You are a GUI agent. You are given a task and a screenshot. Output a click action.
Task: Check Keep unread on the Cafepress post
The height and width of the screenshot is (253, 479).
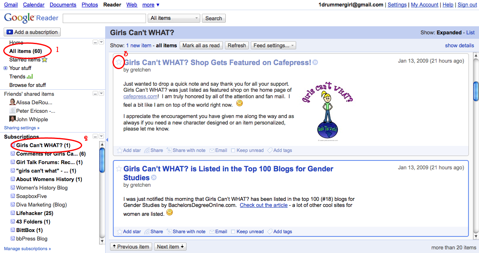(233, 150)
